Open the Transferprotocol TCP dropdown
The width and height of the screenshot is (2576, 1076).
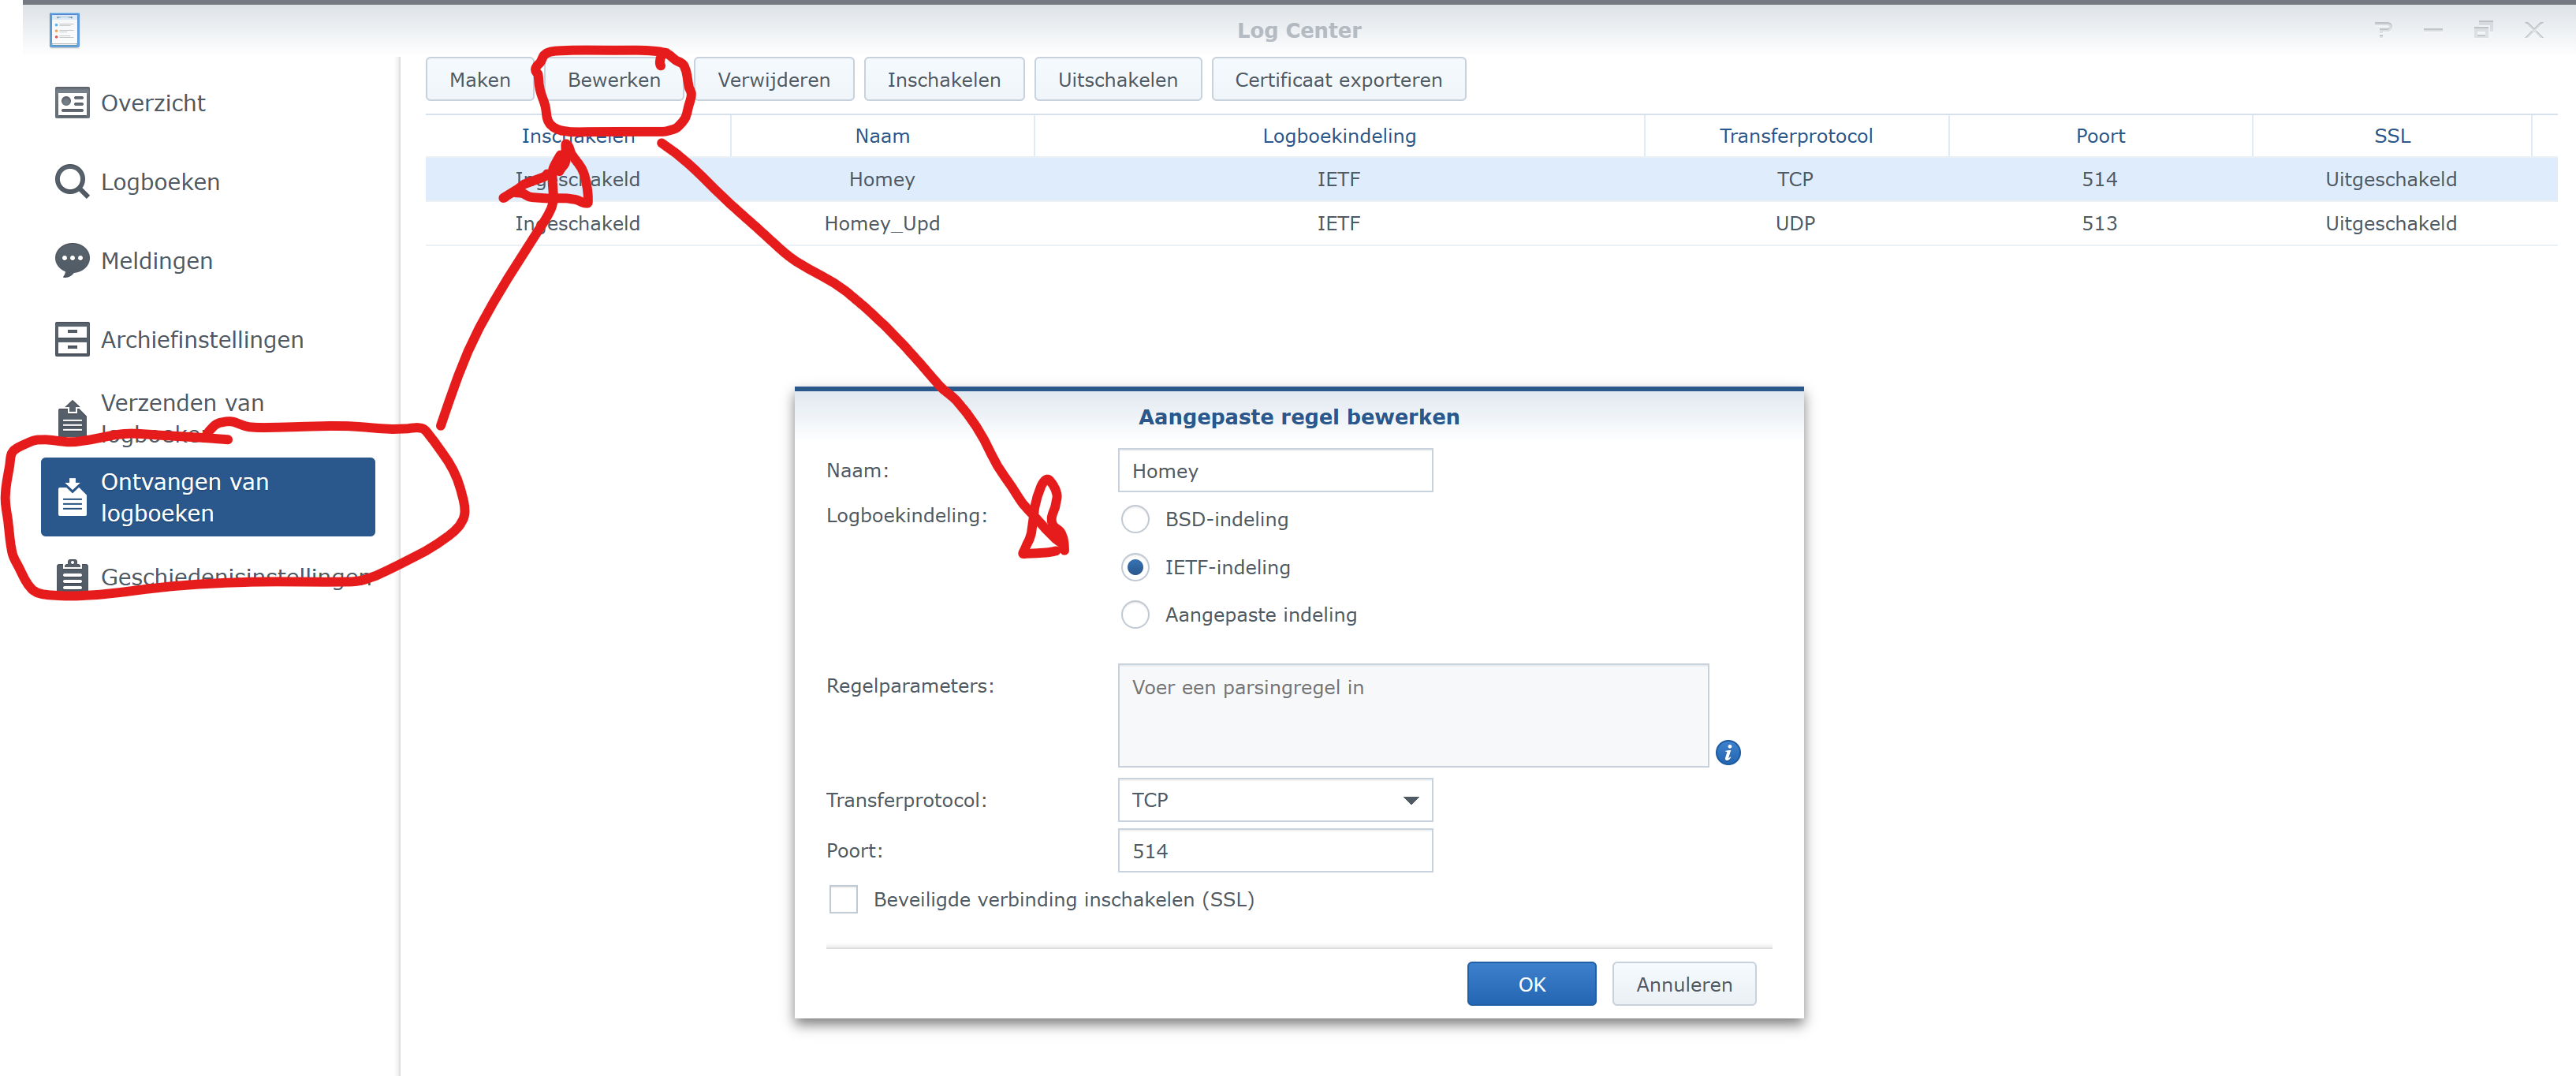coord(1274,800)
